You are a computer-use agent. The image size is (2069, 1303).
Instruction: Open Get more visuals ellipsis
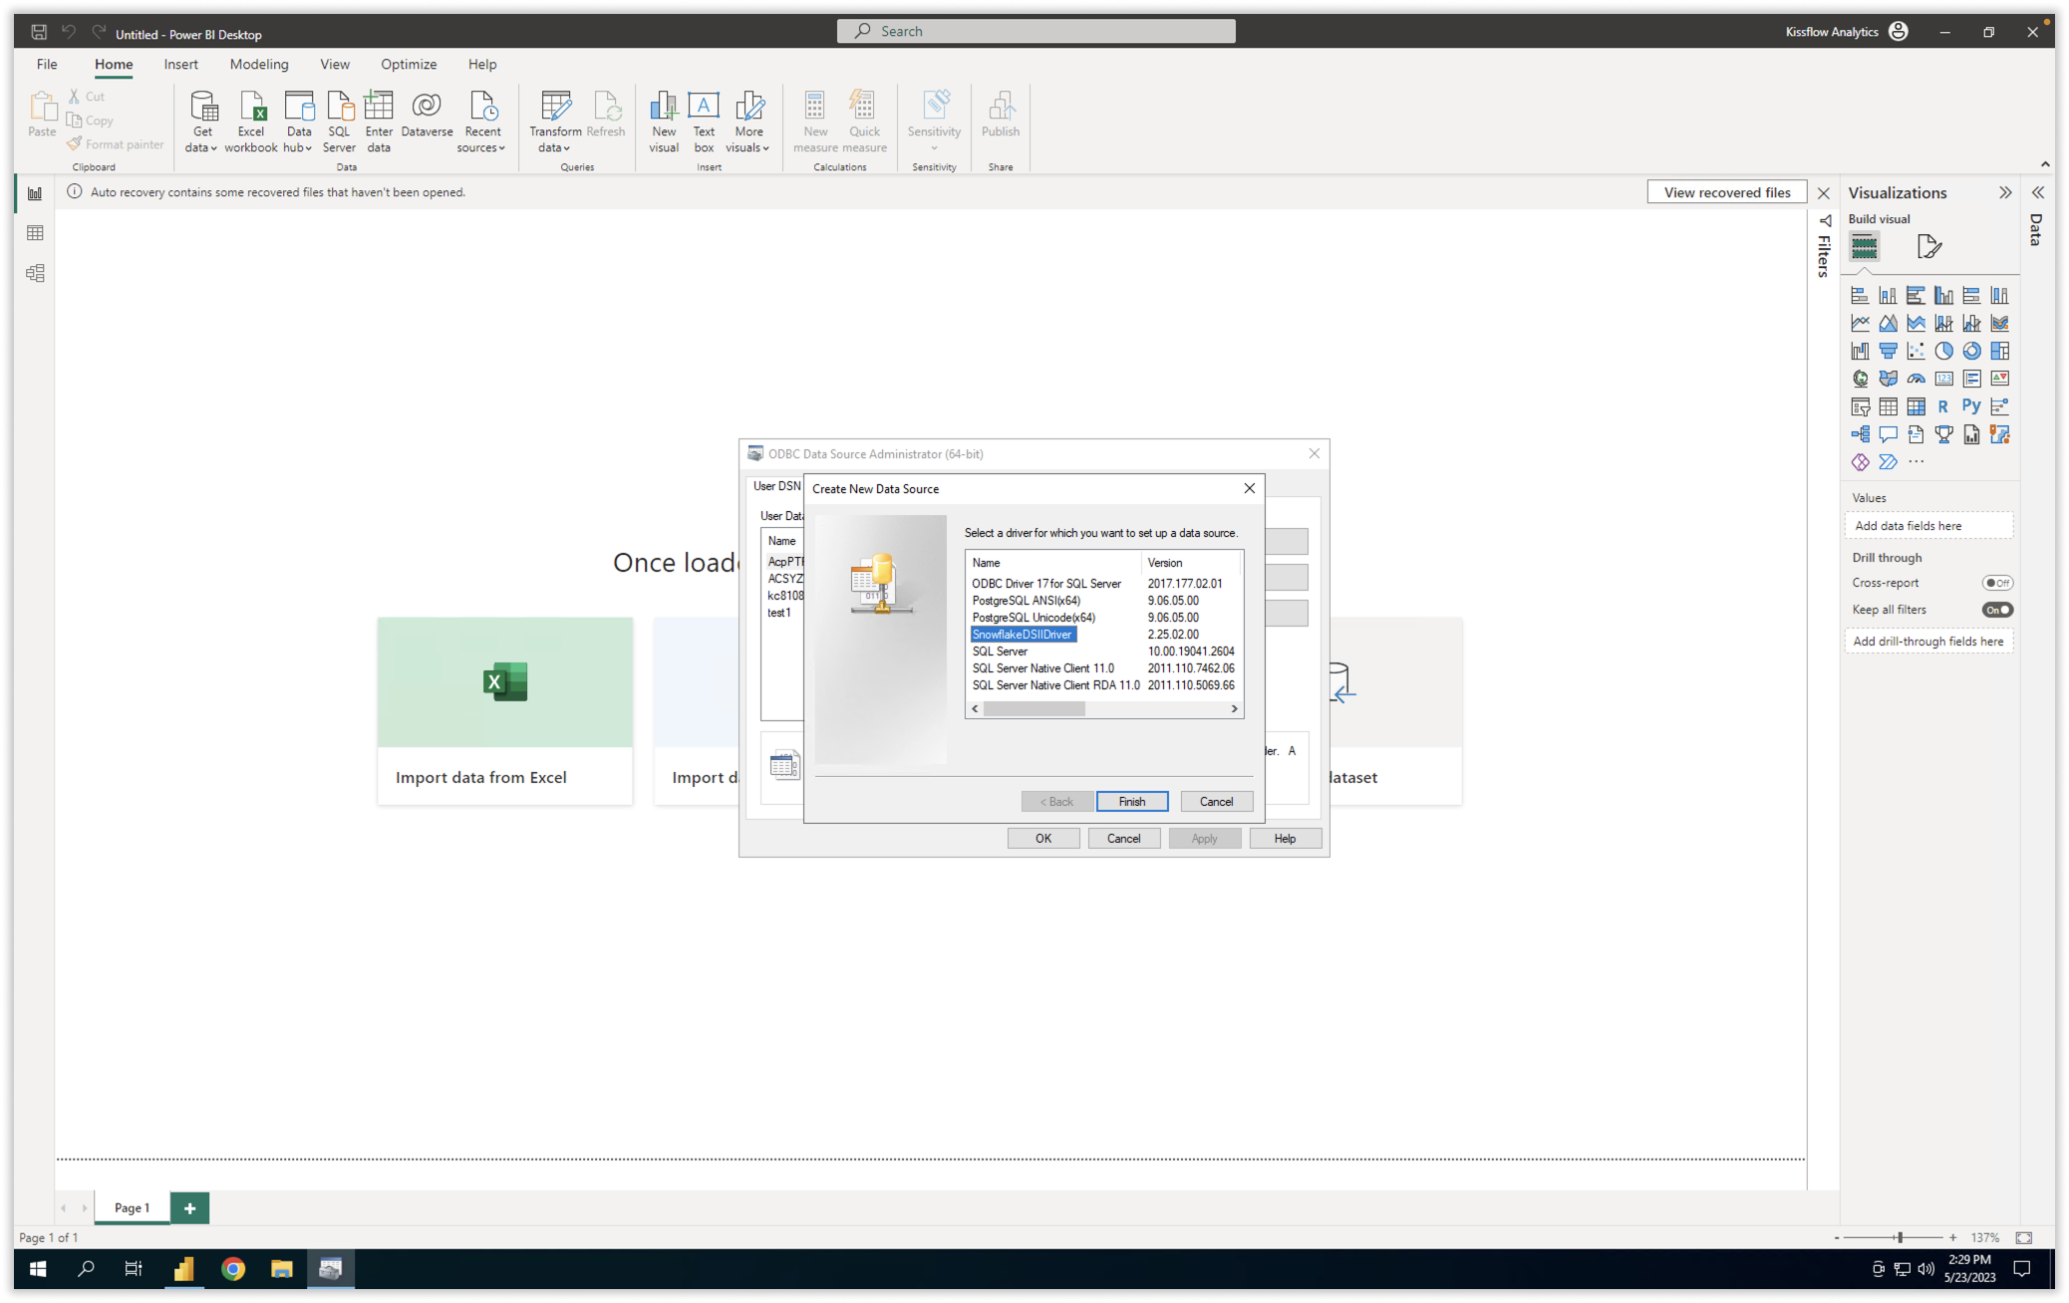pyautogui.click(x=1916, y=462)
